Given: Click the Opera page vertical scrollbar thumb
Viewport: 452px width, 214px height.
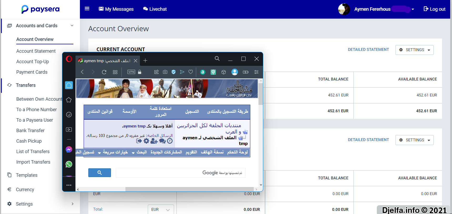Looking at the screenshot, I should pos(261,94).
